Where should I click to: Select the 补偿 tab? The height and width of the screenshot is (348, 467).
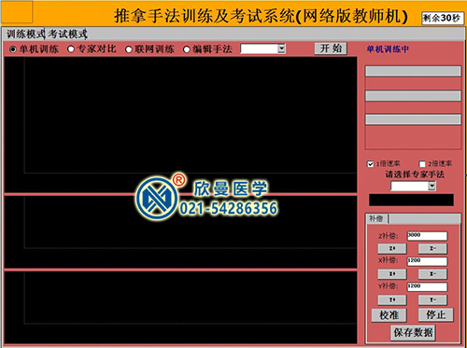click(376, 218)
